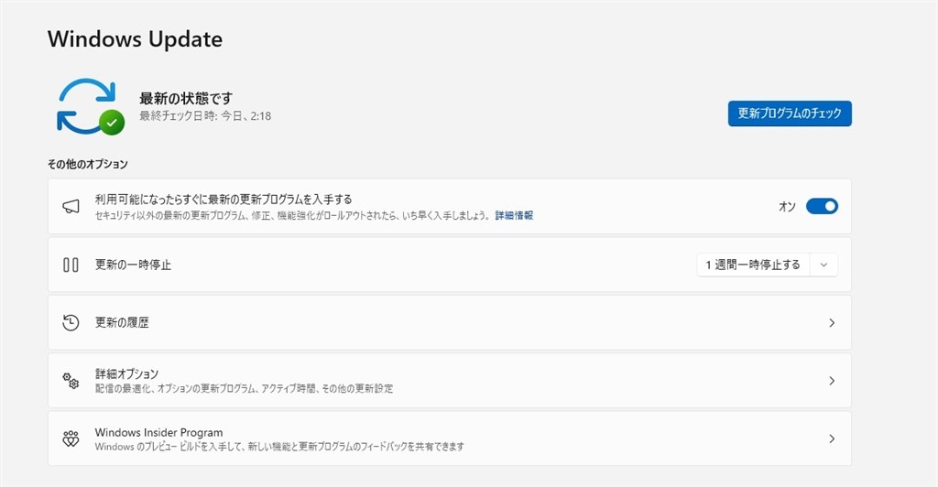Image resolution: width=938 pixels, height=487 pixels.
Task: Click the Windows のプレビュー ビルド description text
Action: [279, 447]
